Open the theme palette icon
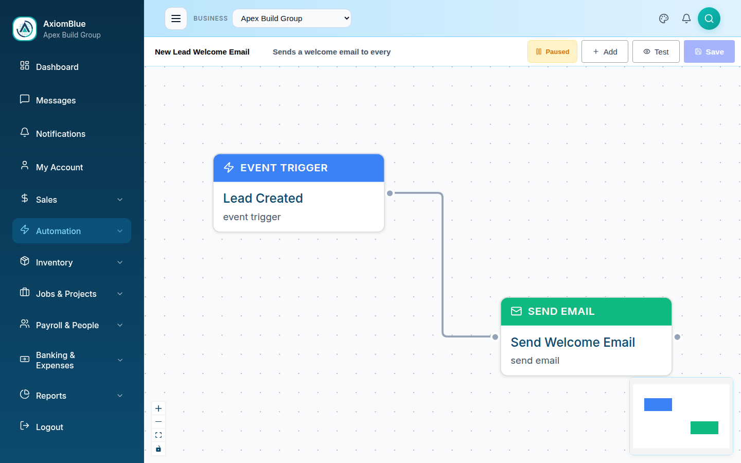 (664, 19)
